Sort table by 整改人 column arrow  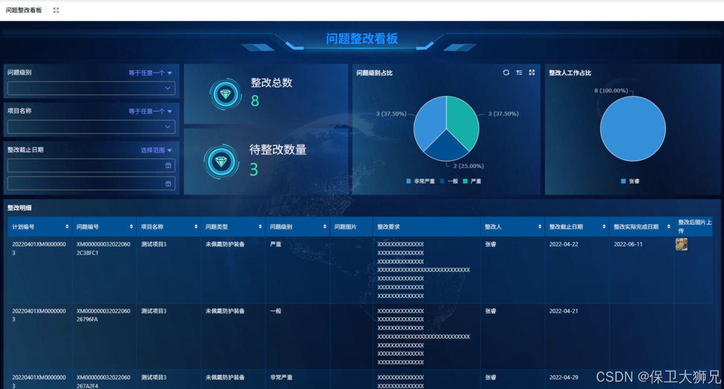(539, 227)
